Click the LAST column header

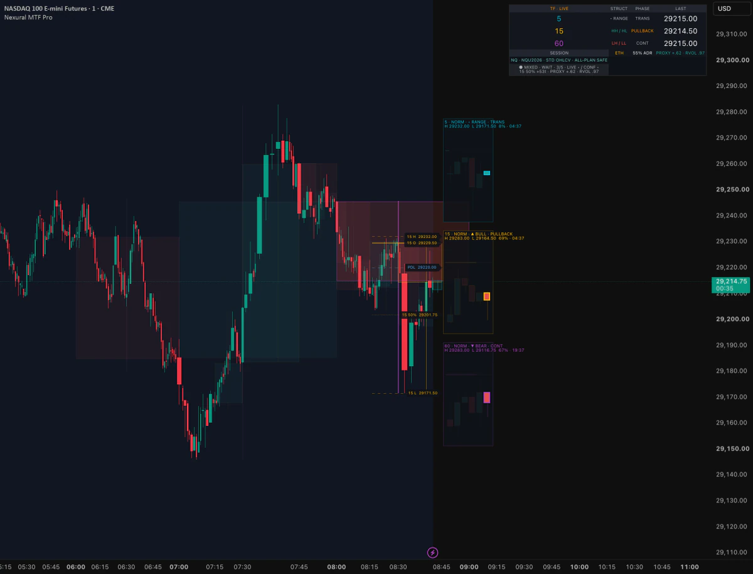(681, 8)
